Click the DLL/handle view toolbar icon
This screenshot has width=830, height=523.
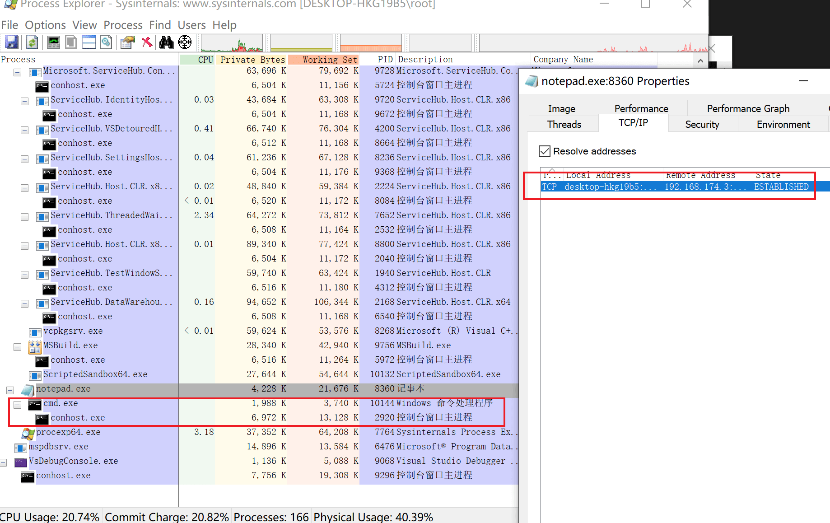(x=107, y=42)
